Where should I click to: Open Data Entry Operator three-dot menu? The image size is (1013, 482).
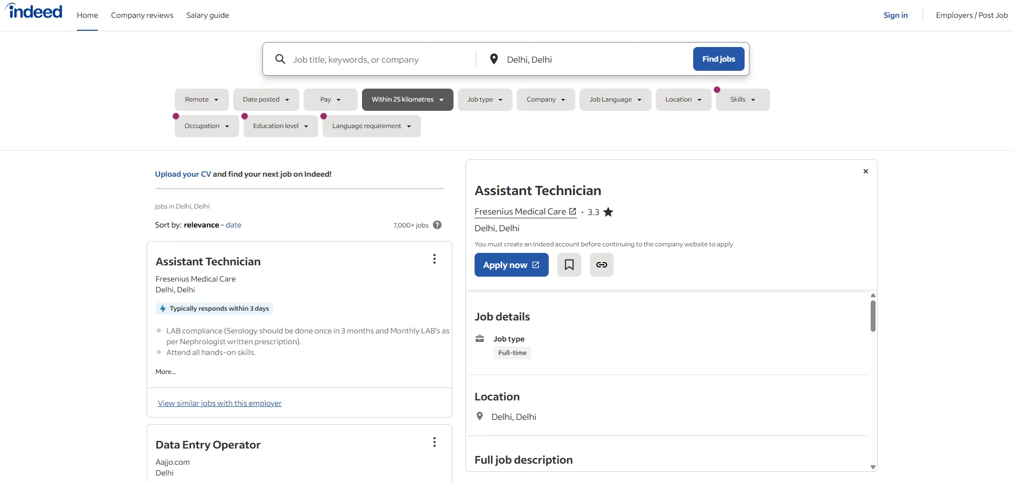[x=434, y=443]
